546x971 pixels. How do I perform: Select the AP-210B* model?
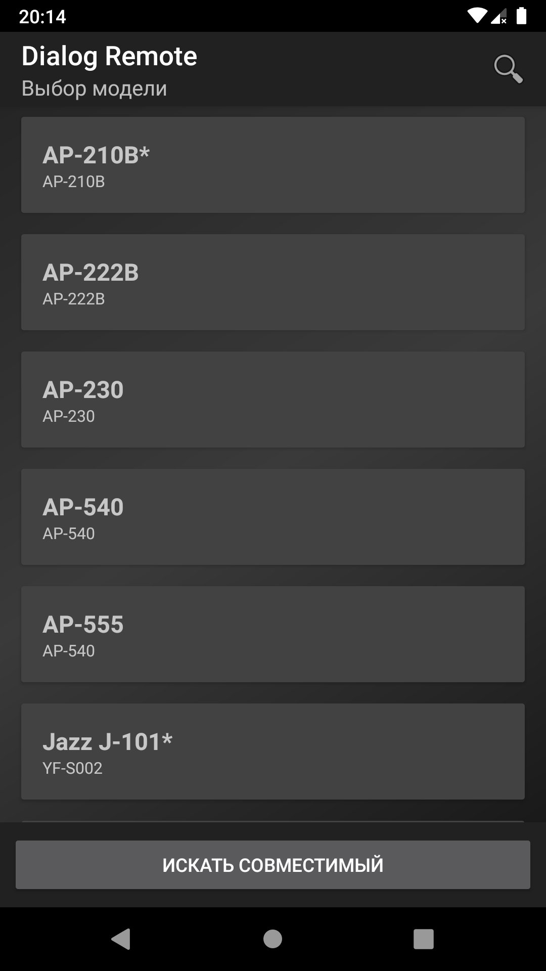[273, 165]
